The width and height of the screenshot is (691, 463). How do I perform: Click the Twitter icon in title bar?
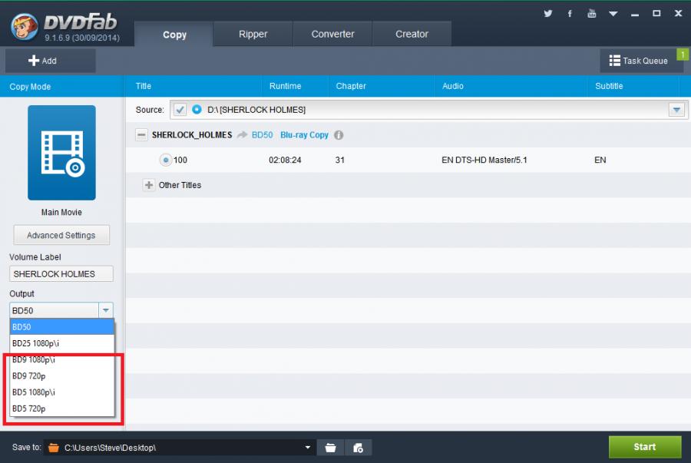tap(548, 14)
